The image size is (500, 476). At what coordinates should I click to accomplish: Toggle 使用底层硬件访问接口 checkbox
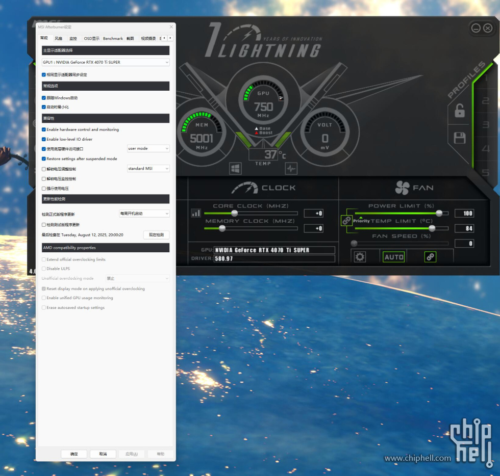[x=44, y=149]
